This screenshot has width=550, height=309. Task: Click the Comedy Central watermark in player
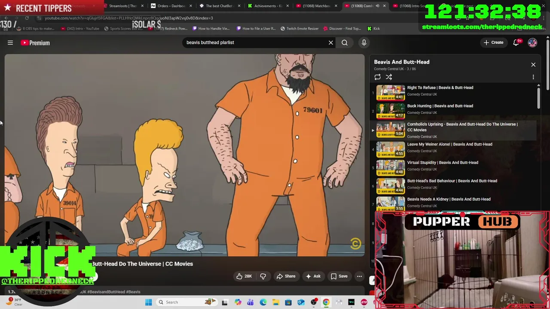356,244
